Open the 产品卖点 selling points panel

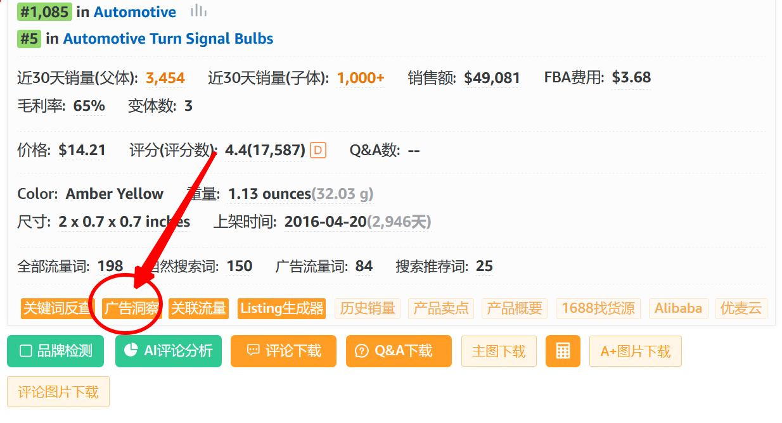[x=441, y=308]
